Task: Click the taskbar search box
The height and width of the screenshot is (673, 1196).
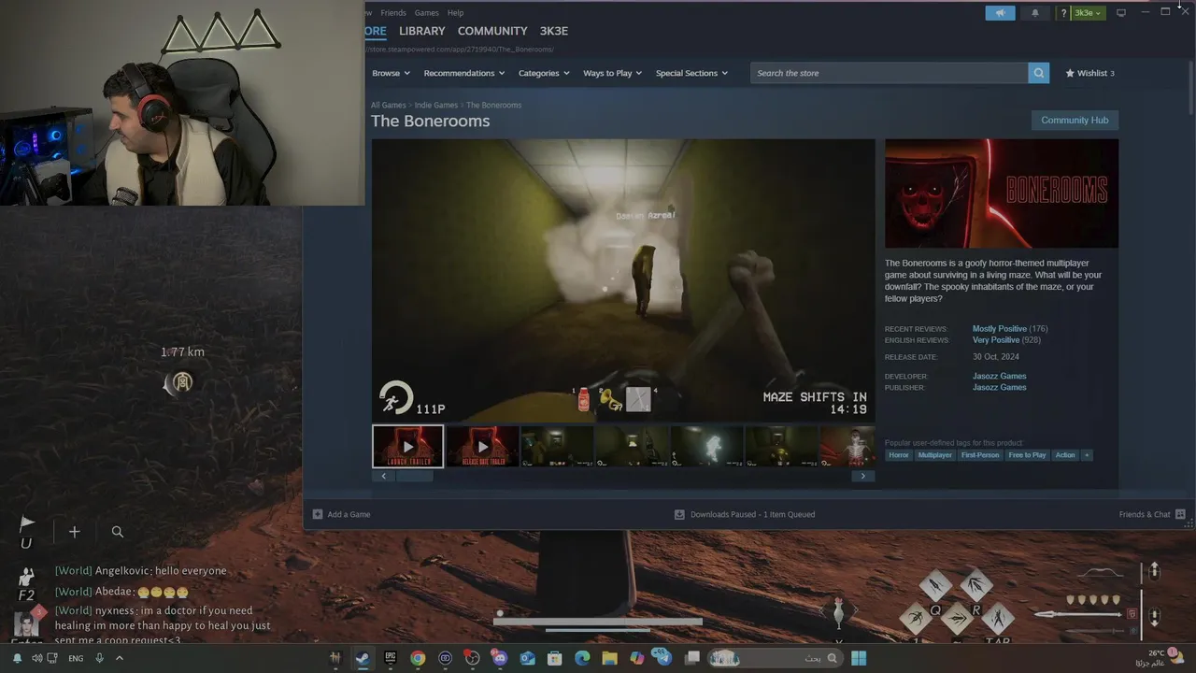Action: [x=776, y=658]
